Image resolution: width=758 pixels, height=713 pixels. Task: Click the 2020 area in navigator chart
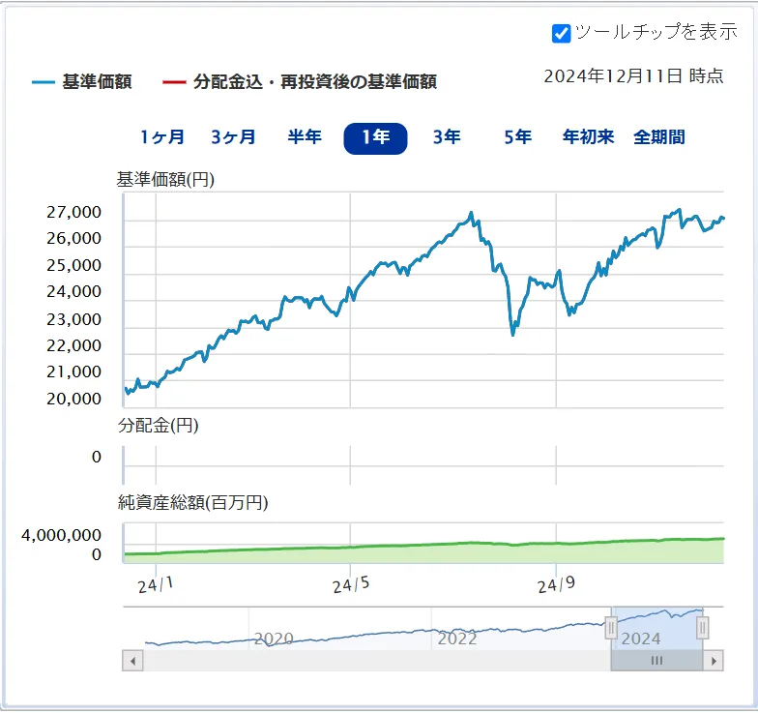point(274,639)
